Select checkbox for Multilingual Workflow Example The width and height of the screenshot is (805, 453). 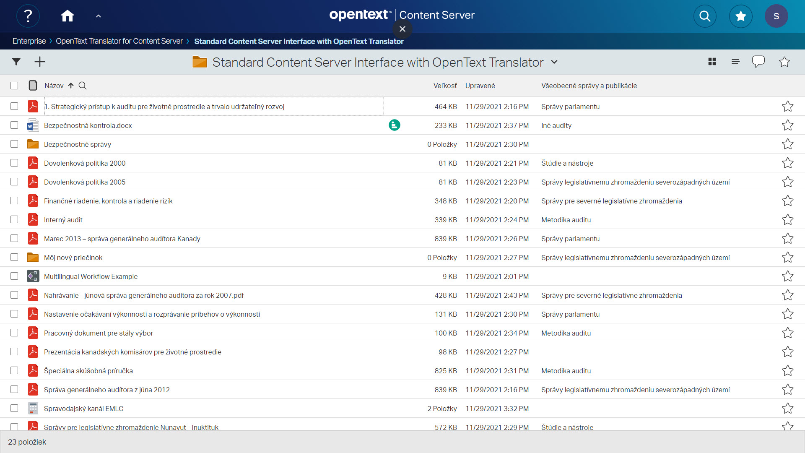[x=14, y=276]
